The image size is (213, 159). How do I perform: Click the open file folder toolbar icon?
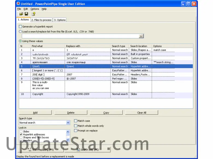click(x=21, y=14)
